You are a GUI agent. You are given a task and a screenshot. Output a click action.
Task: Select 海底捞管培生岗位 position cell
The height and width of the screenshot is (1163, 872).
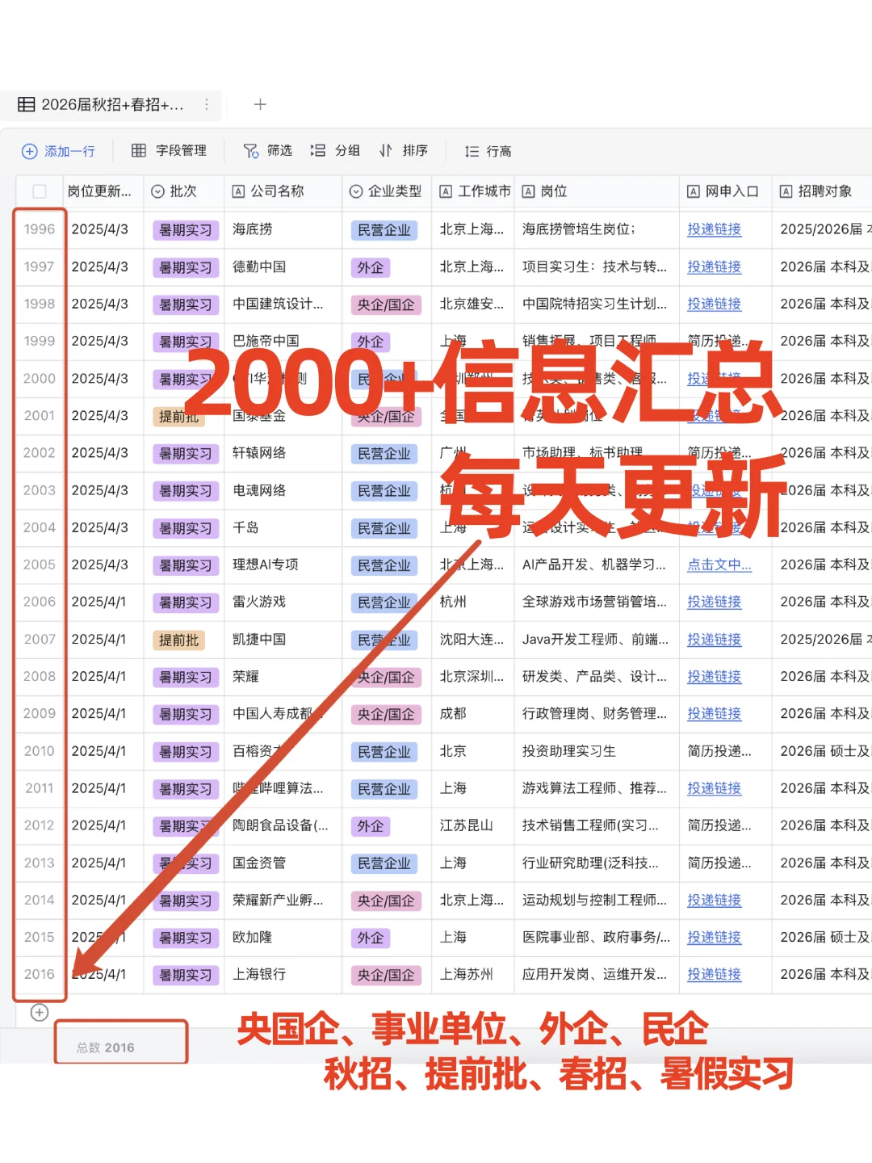click(596, 229)
